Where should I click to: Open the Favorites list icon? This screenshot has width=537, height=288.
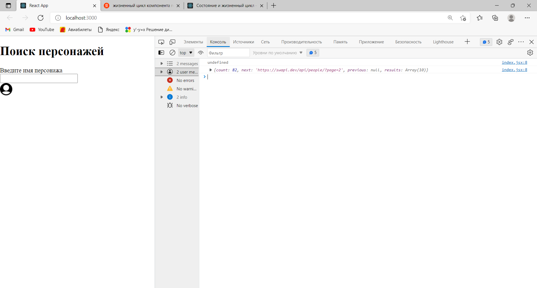(x=480, y=18)
